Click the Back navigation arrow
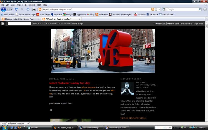This screenshot has height=130, width=208. click(3, 9)
